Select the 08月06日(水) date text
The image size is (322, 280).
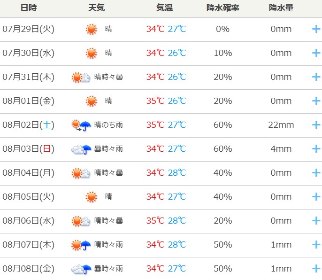[x=28, y=221]
